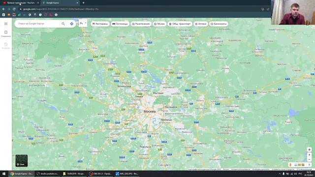Viewport: 315px width, 177px height.
Task: Pick up the Street View pegman
Action: click(x=290, y=165)
